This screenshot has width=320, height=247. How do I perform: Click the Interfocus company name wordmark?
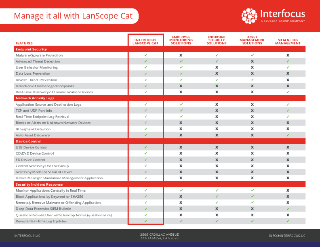pyautogui.click(x=283, y=14)
